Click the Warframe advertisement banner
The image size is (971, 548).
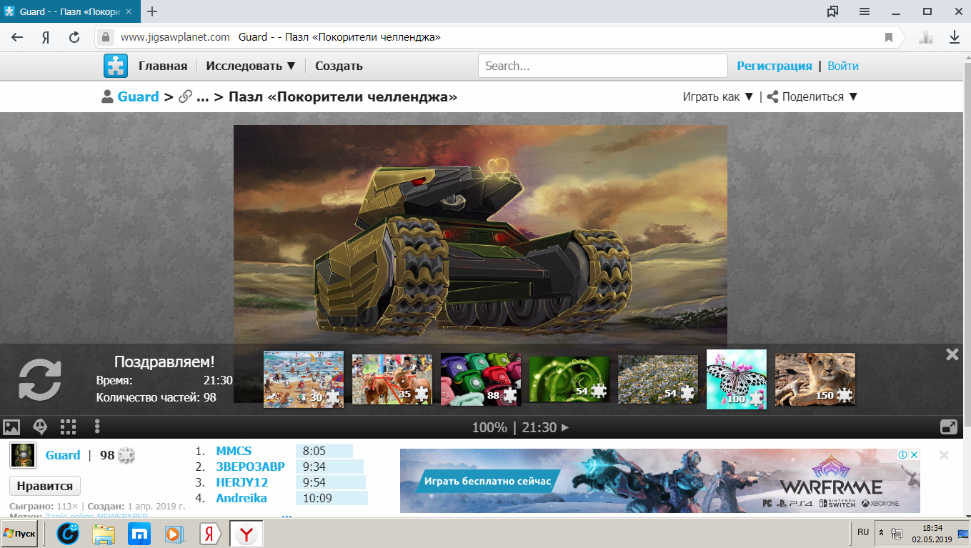tap(659, 481)
